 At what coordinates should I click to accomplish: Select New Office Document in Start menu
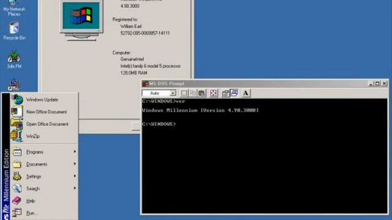pos(44,112)
